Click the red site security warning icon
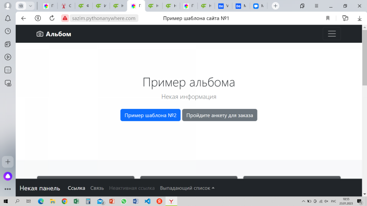Screen dimensions: 367x206 [65, 18]
